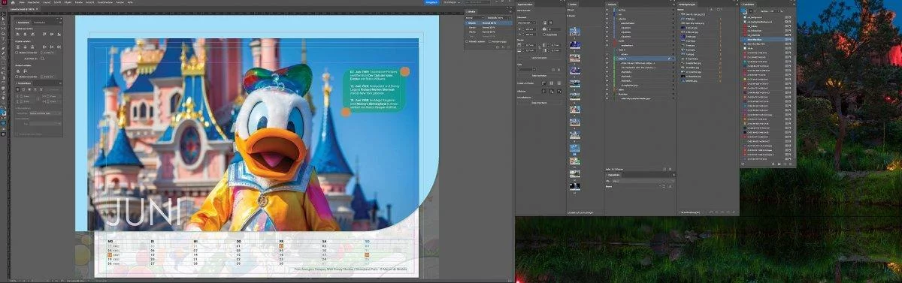Choose the wrap around bounding box icon
The width and height of the screenshot is (902, 283).
[23, 89]
